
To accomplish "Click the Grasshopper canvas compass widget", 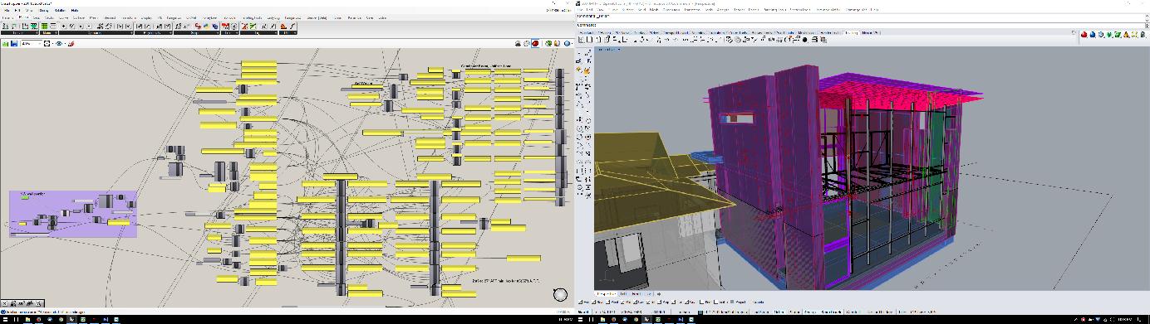I will coord(560,294).
